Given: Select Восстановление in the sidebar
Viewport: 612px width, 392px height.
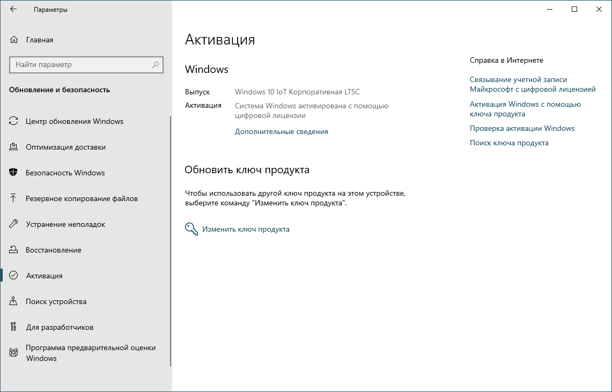Looking at the screenshot, I should [85, 250].
